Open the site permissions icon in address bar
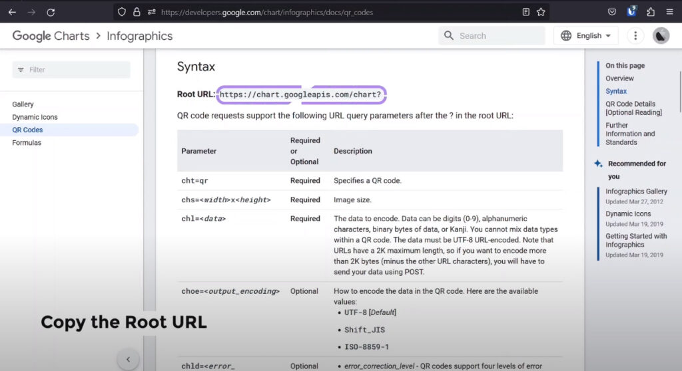The height and width of the screenshot is (371, 682). pyautogui.click(x=151, y=12)
